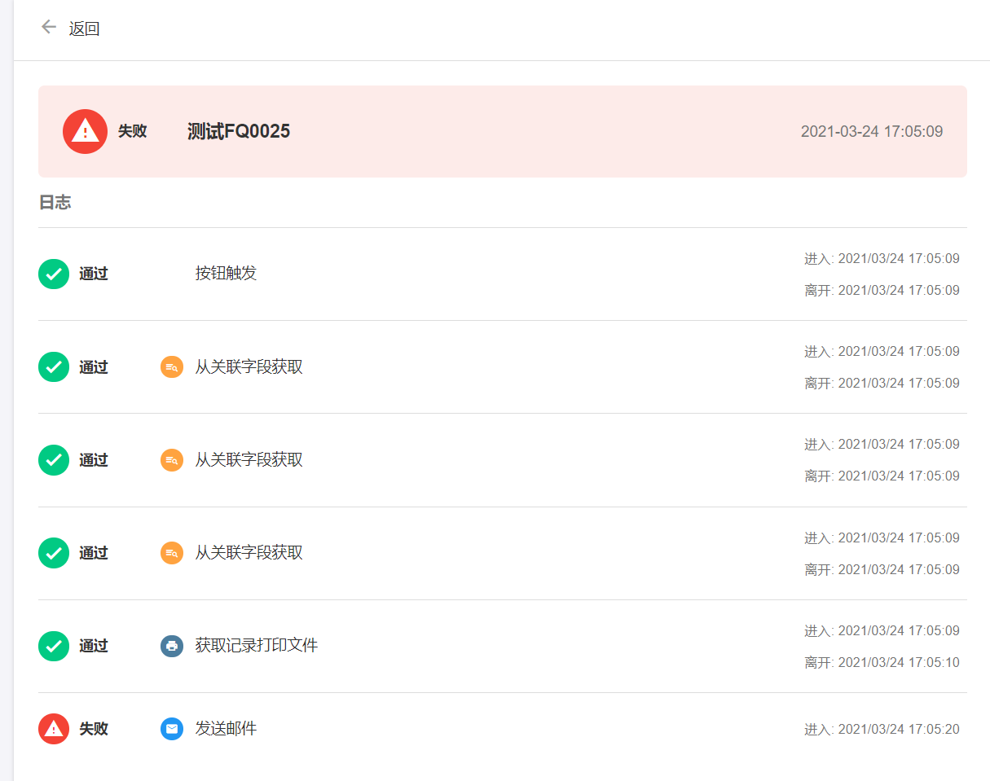Open the 获取记录打印文件 log entry
Viewport: 990px width, 781px height.
click(x=256, y=646)
